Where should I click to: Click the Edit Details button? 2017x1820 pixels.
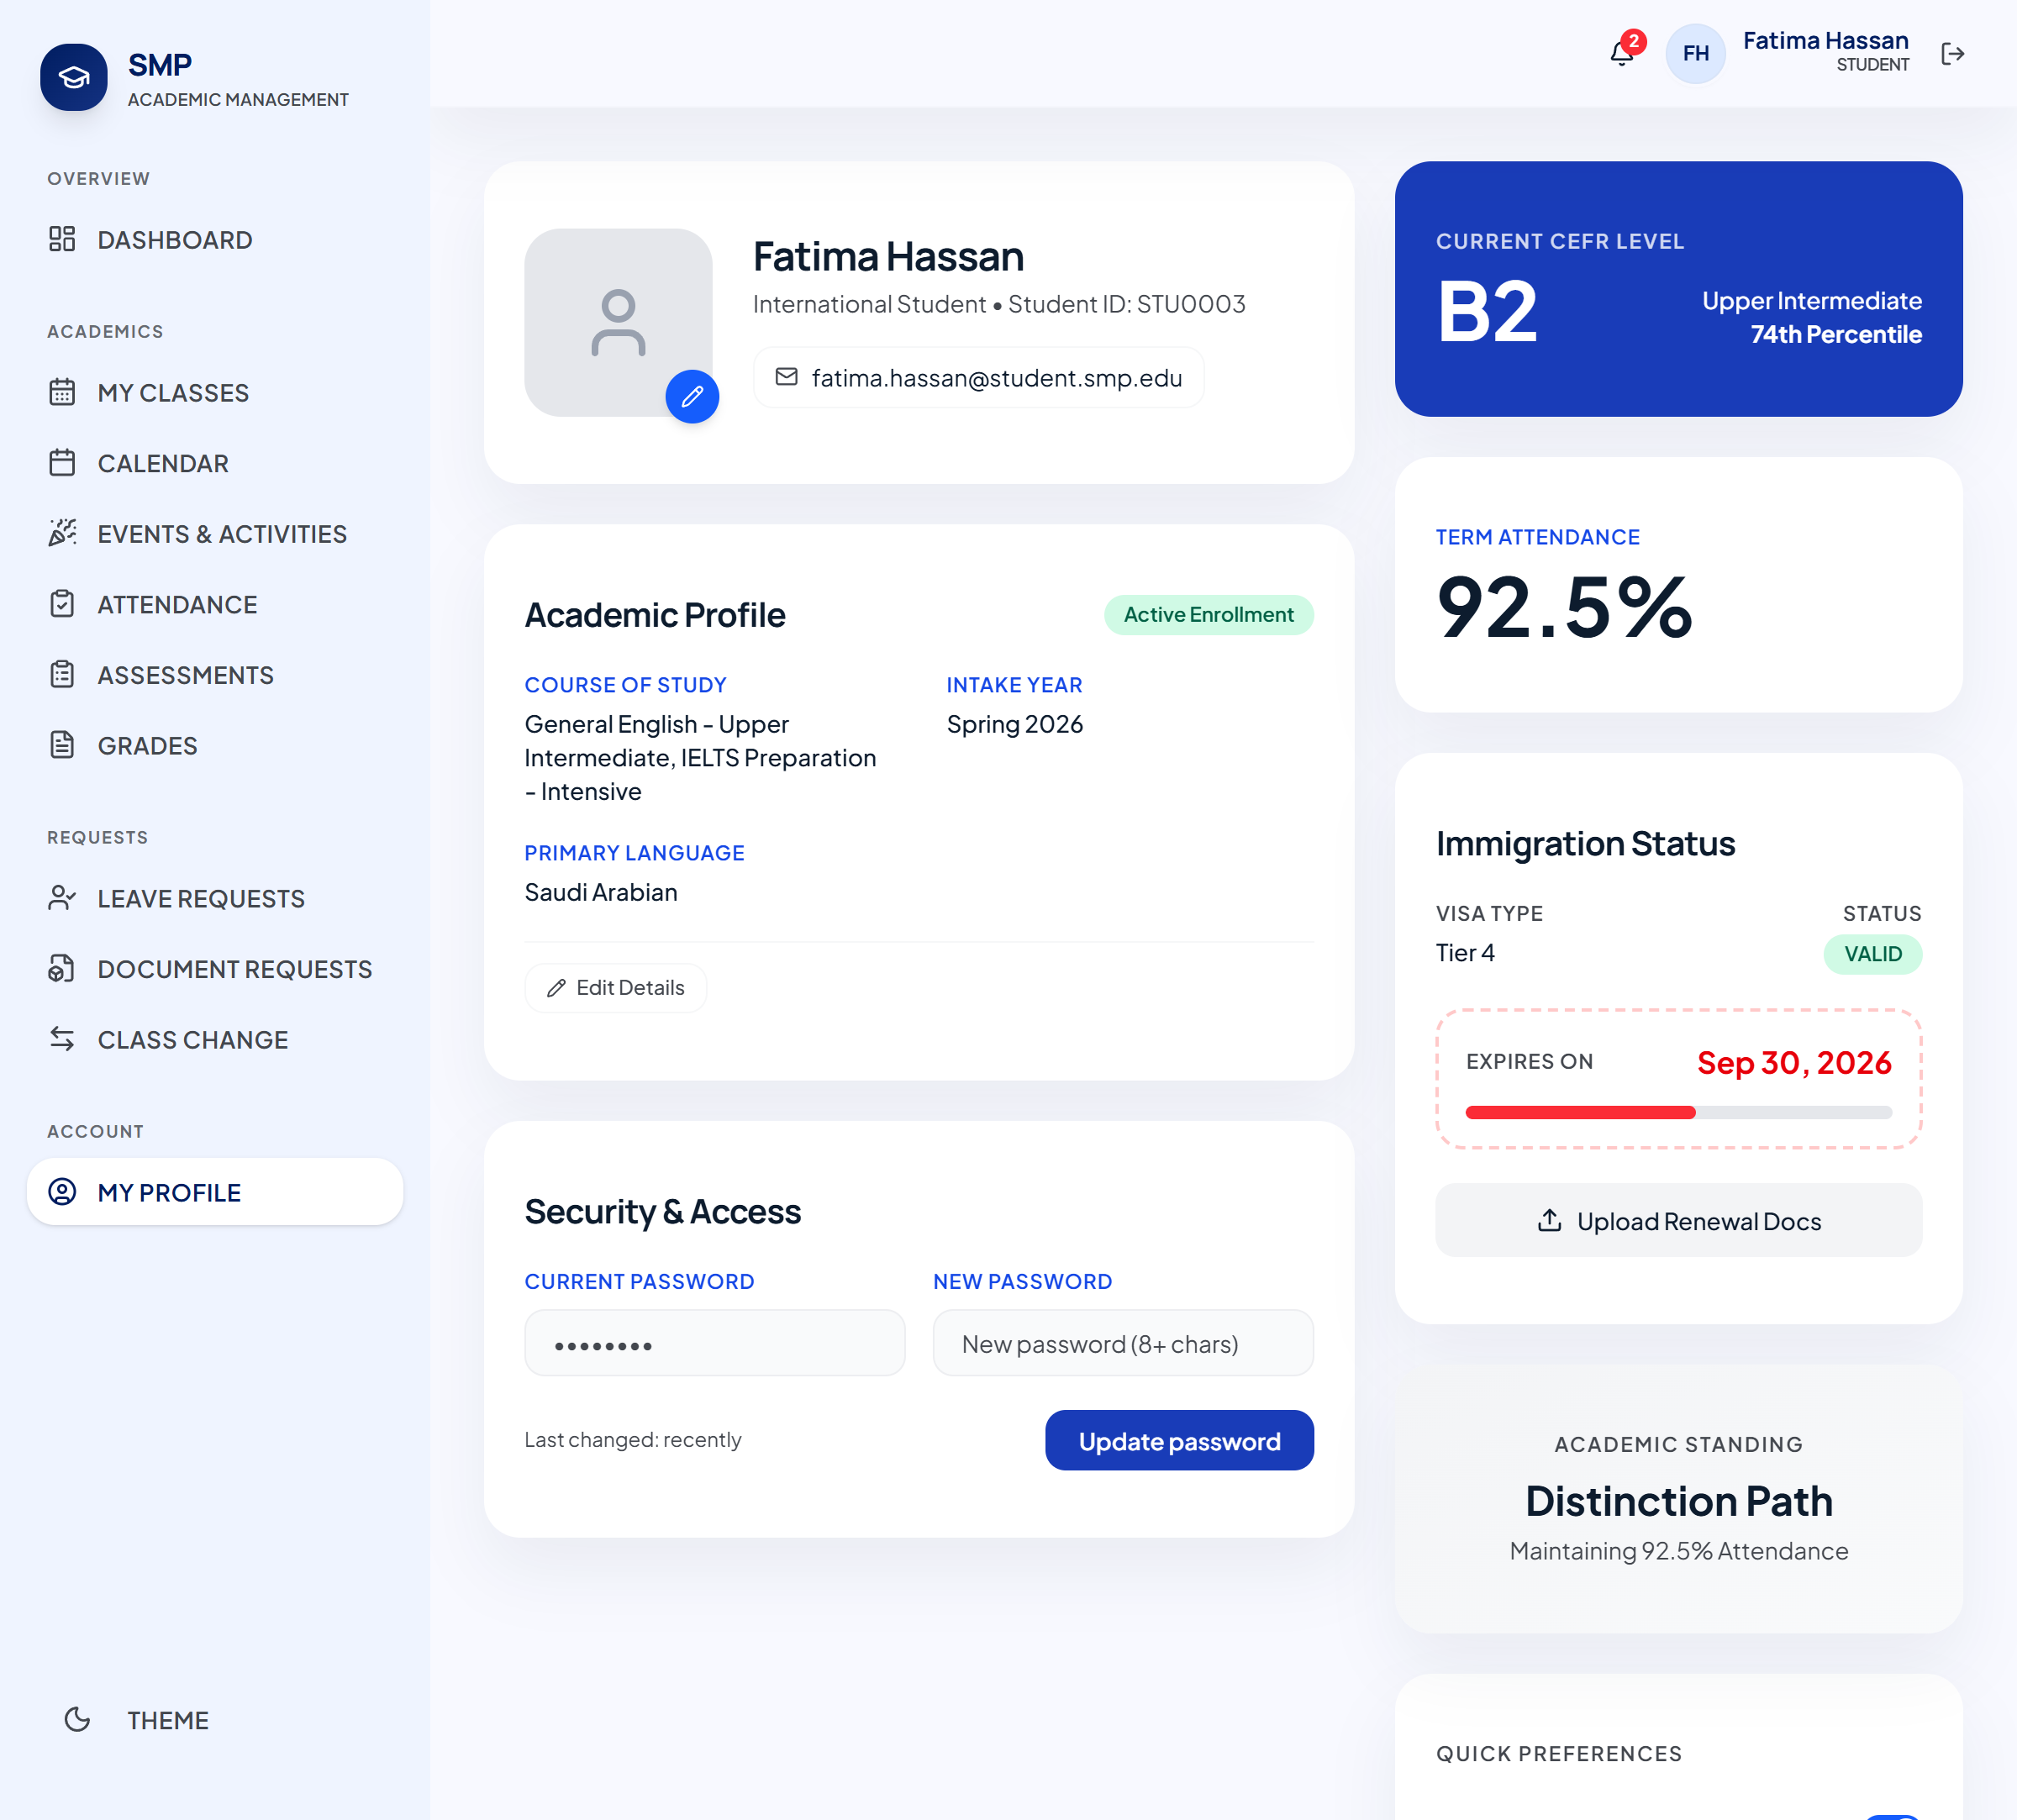pyautogui.click(x=616, y=988)
